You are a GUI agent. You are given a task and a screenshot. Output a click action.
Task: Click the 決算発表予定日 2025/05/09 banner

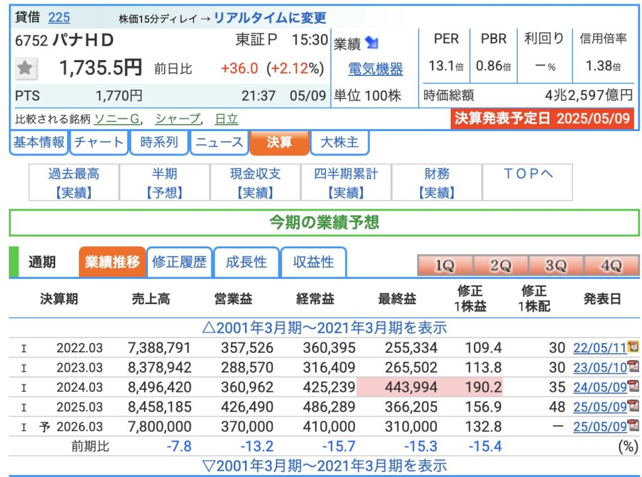pyautogui.click(x=542, y=118)
